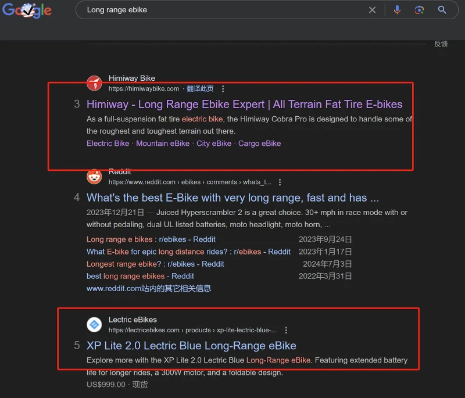465x398 pixels.
Task: Open 'Long range e bikes : r/ebikes' link
Action: 151,239
